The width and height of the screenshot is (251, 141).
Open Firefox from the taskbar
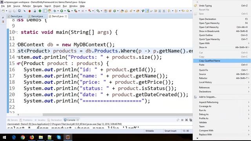[x=32, y=137]
